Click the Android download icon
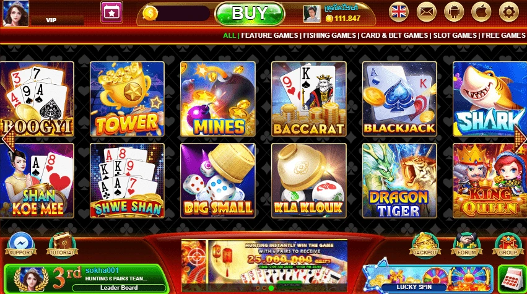The width and height of the screenshot is (527, 294). [x=454, y=12]
